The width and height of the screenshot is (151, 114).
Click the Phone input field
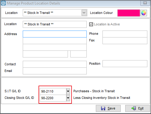[x=125, y=34]
